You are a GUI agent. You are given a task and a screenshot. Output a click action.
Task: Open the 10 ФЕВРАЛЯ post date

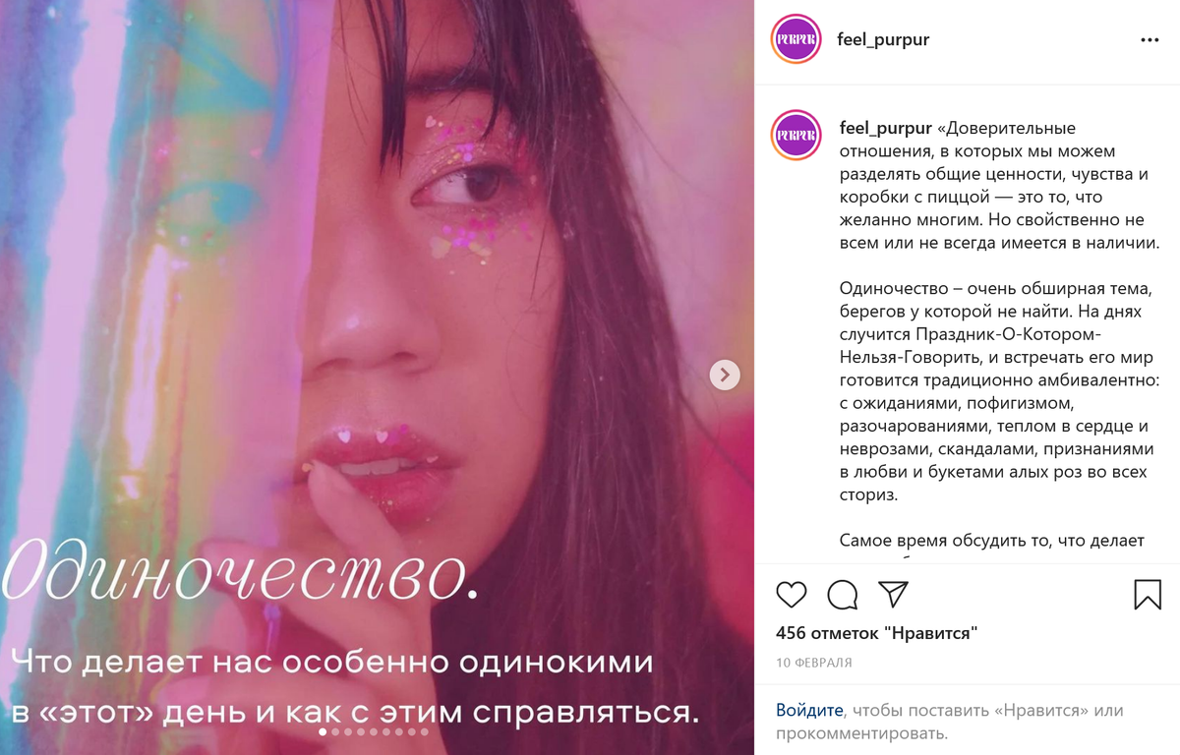(x=814, y=663)
